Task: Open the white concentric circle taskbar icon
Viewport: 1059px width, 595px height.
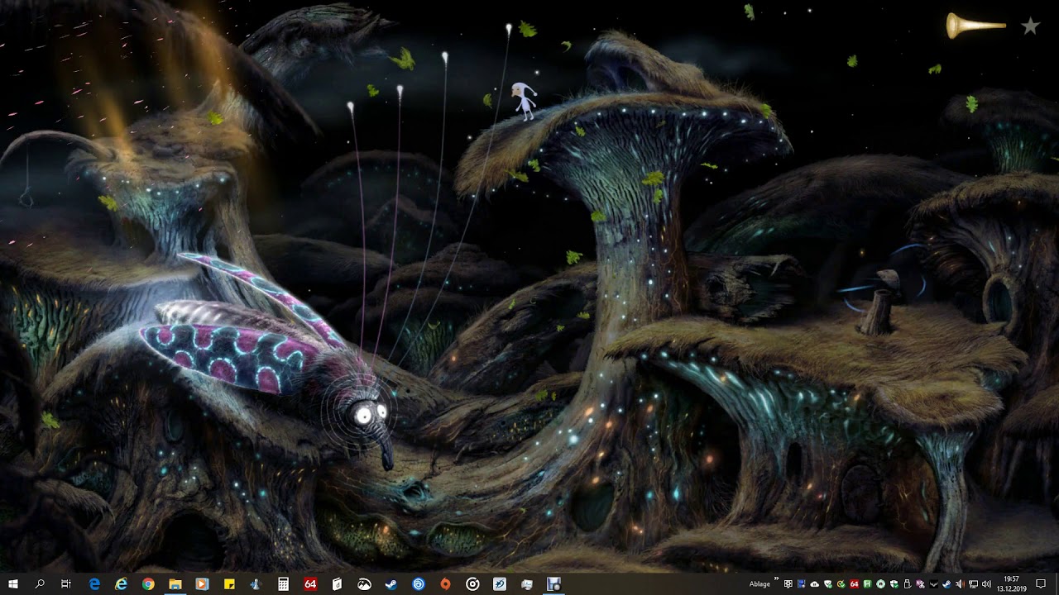Action: (x=472, y=584)
